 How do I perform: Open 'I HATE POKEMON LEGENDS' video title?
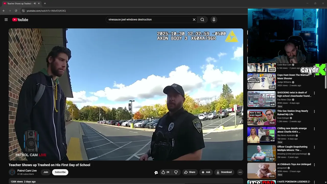click(294, 182)
